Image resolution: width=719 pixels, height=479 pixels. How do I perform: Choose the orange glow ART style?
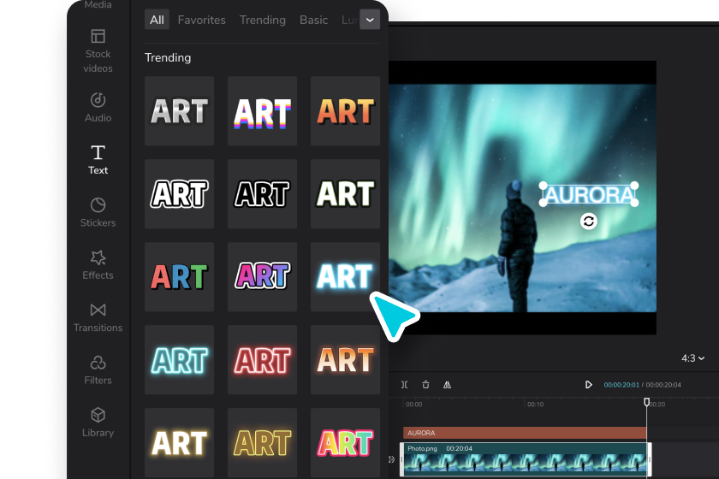345,360
